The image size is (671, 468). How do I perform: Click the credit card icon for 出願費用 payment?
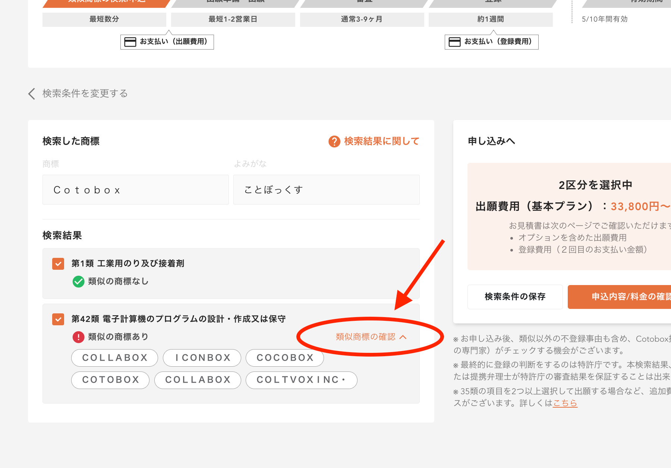click(130, 42)
